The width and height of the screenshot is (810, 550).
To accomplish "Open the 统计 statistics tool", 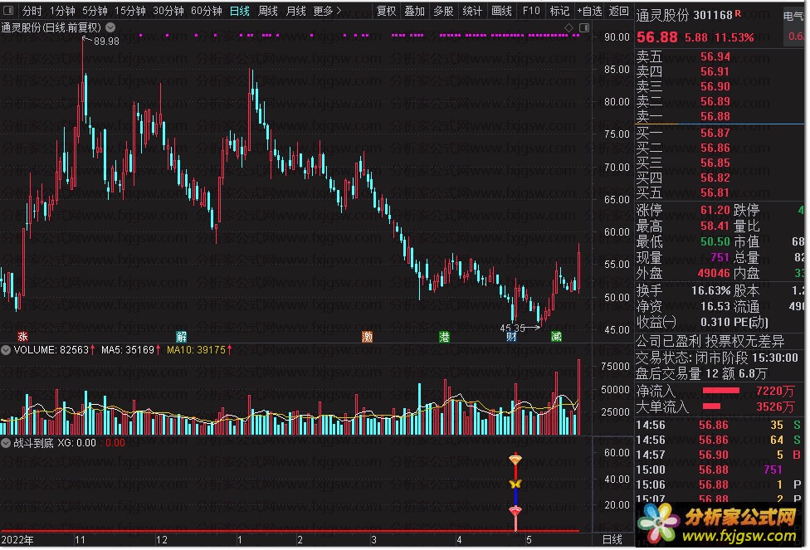I will (x=472, y=11).
